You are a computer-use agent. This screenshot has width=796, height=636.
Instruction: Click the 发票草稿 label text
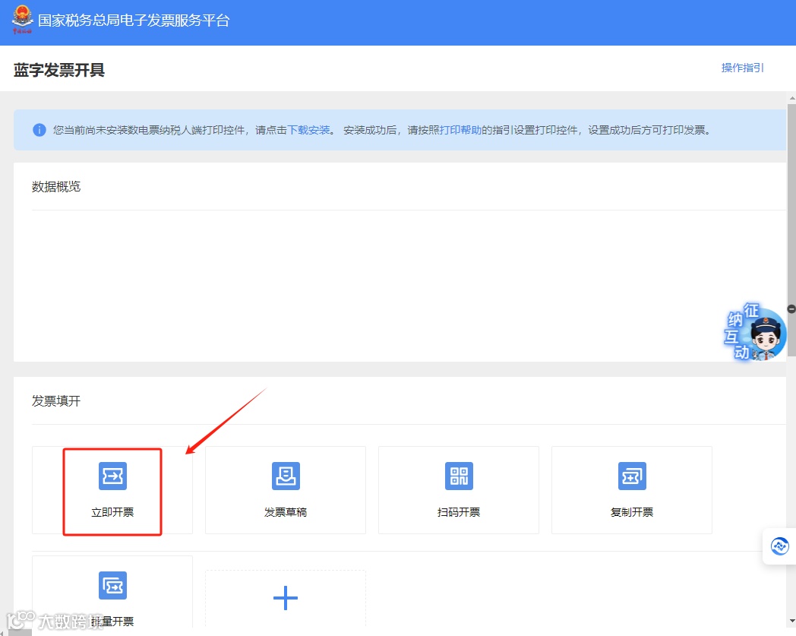click(286, 512)
